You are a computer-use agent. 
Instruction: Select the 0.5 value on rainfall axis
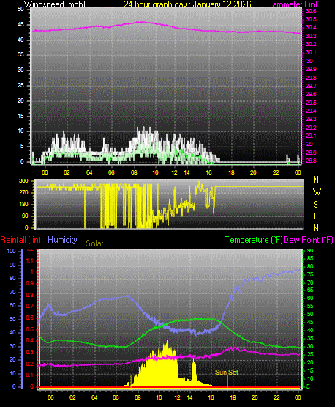30,329
